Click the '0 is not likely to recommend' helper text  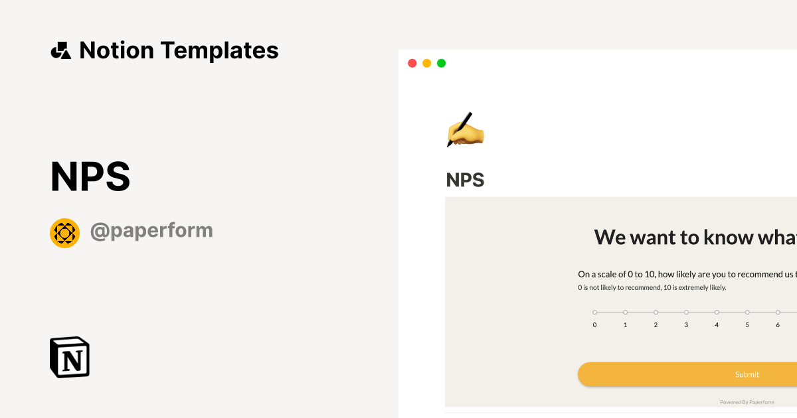tap(652, 287)
